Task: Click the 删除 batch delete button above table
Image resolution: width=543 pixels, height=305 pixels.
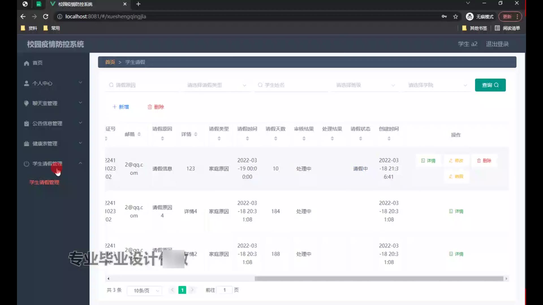Action: click(x=156, y=107)
